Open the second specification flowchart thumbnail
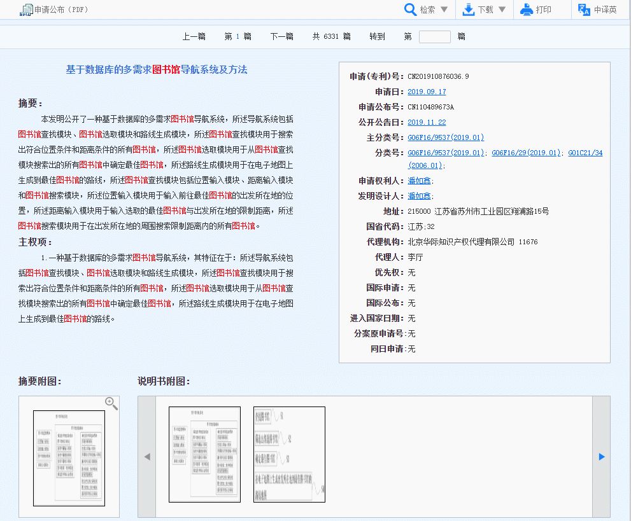Screen dimensions: 631x521 (289, 454)
